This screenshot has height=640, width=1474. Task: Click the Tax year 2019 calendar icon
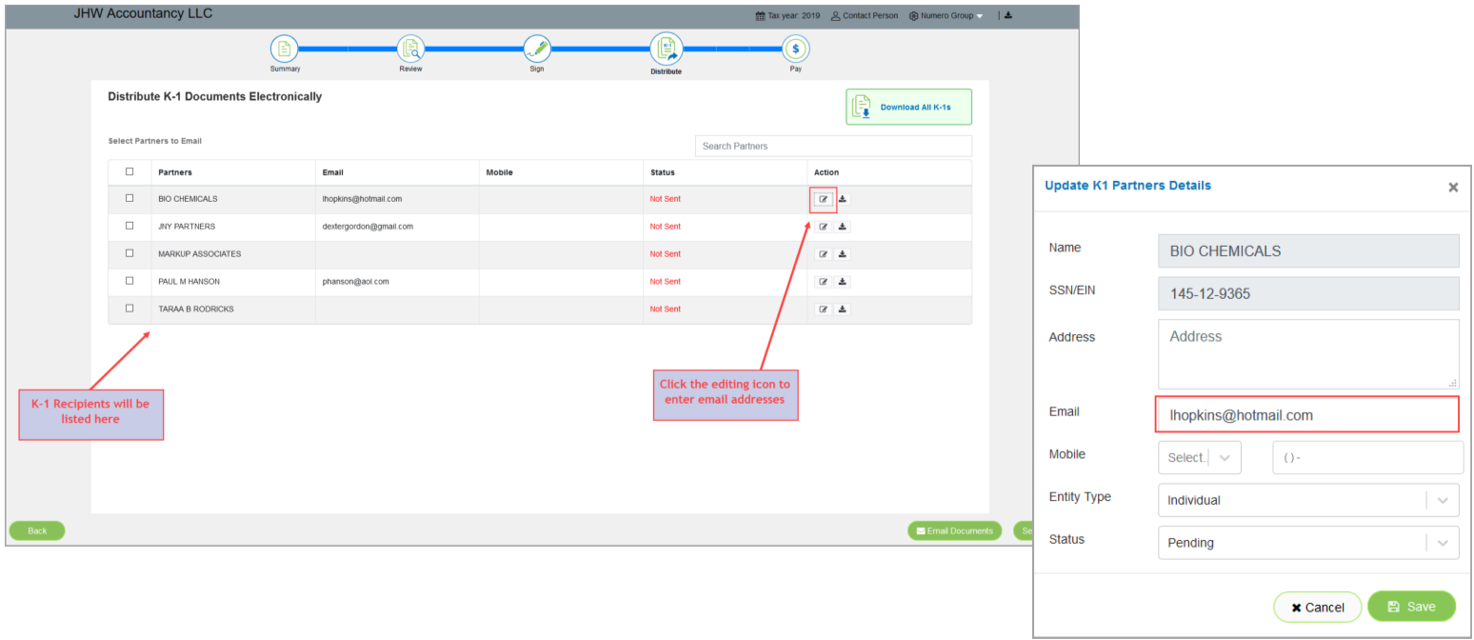(x=760, y=16)
